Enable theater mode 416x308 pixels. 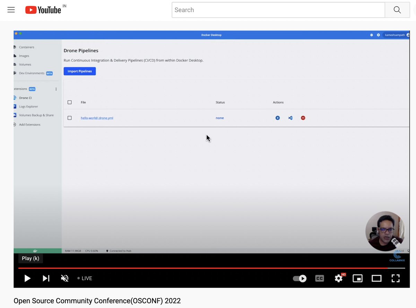(376, 278)
